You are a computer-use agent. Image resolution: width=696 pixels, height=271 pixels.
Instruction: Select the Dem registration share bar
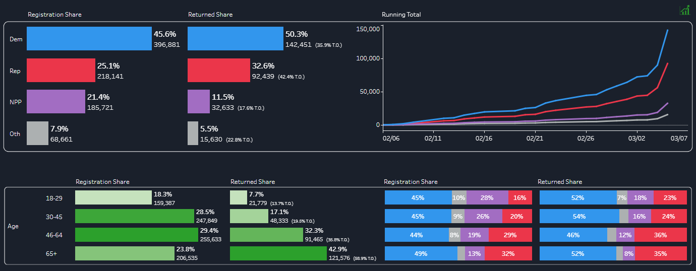click(89, 39)
